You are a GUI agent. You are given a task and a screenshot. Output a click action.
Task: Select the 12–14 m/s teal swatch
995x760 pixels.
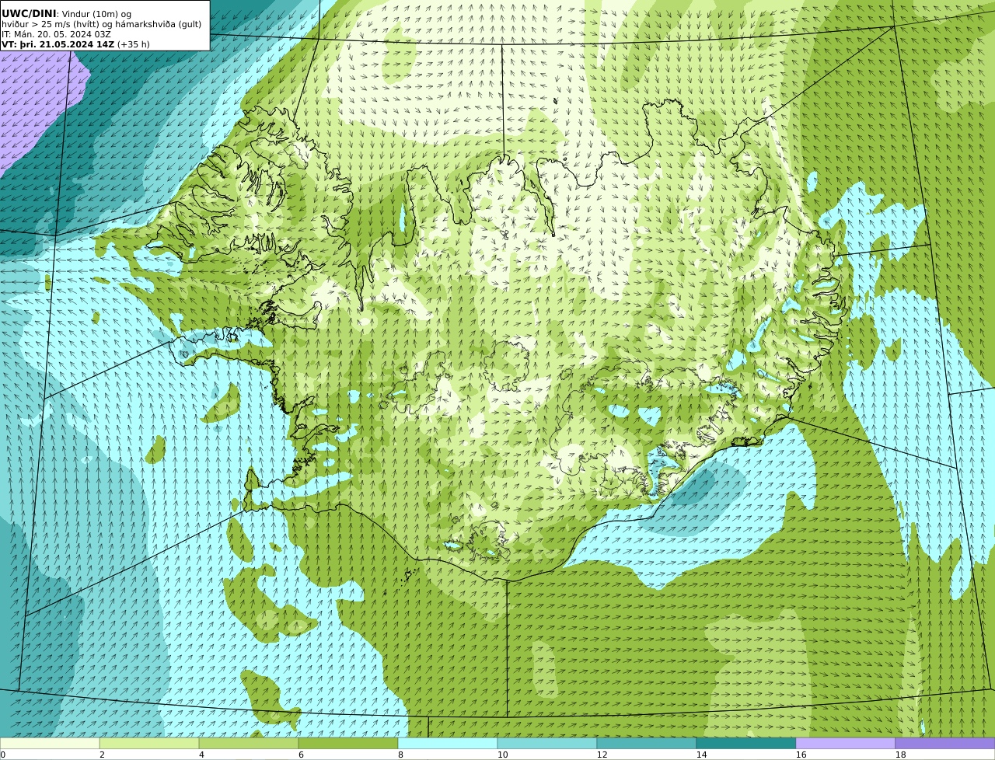click(647, 743)
